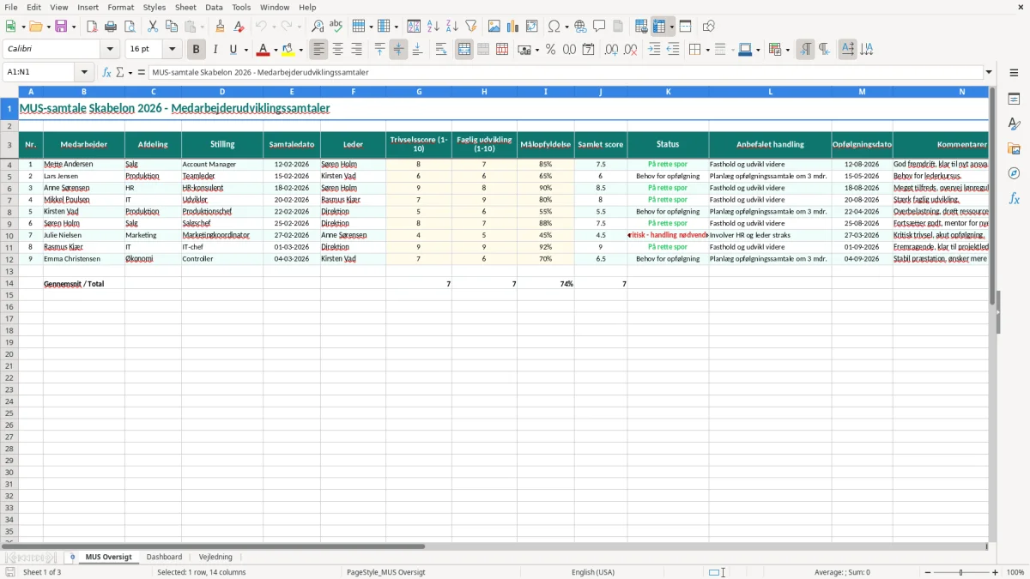Click the Insert Image icon

pos(494,27)
